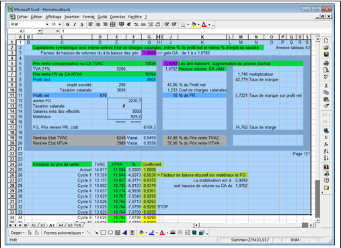The width and height of the screenshot is (341, 248).
Task: Open Formes automatiques shapes menu
Action: click(x=64, y=233)
